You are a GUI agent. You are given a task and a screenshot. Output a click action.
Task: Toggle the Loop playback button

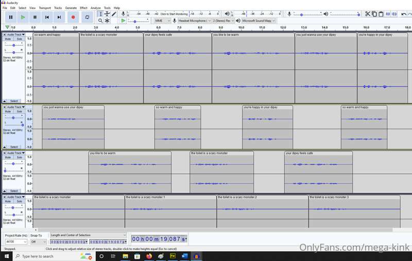click(87, 18)
